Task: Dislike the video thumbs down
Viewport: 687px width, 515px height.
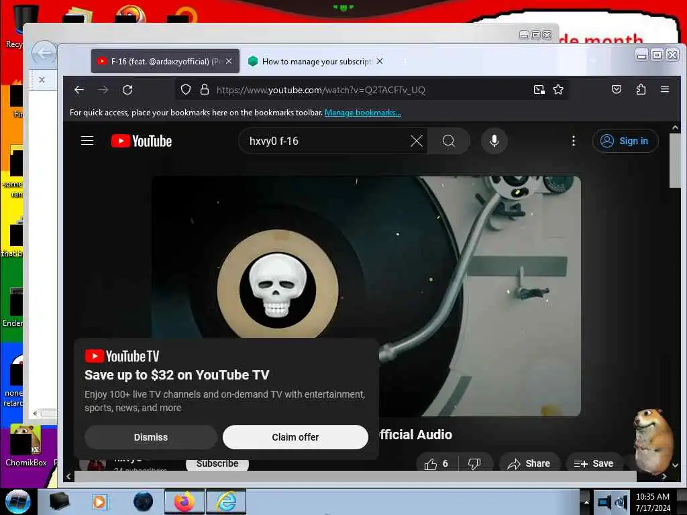Action: pyautogui.click(x=475, y=464)
